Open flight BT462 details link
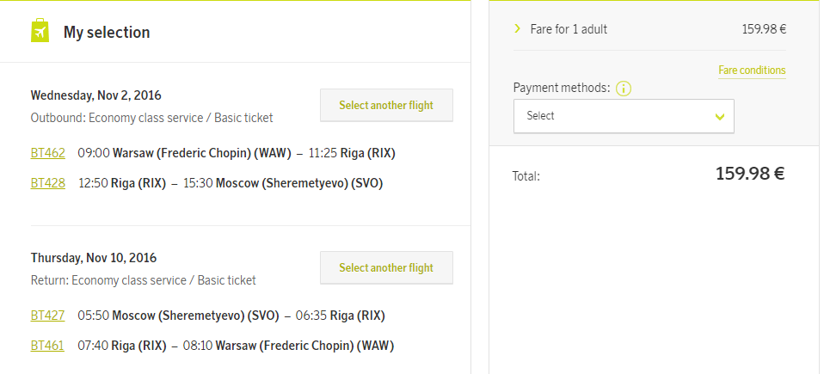 [x=48, y=153]
